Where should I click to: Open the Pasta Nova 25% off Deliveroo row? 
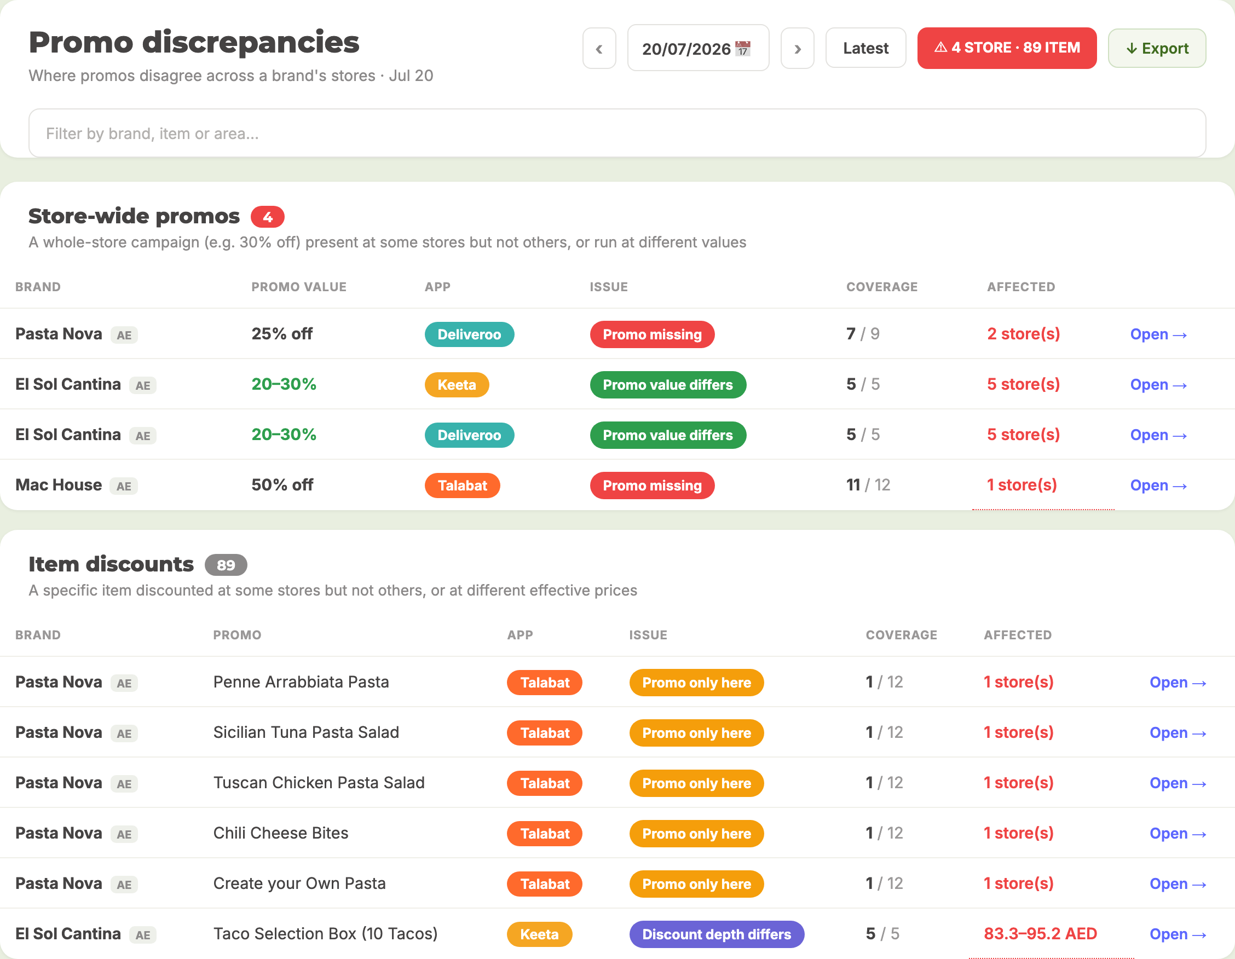[x=1158, y=334]
